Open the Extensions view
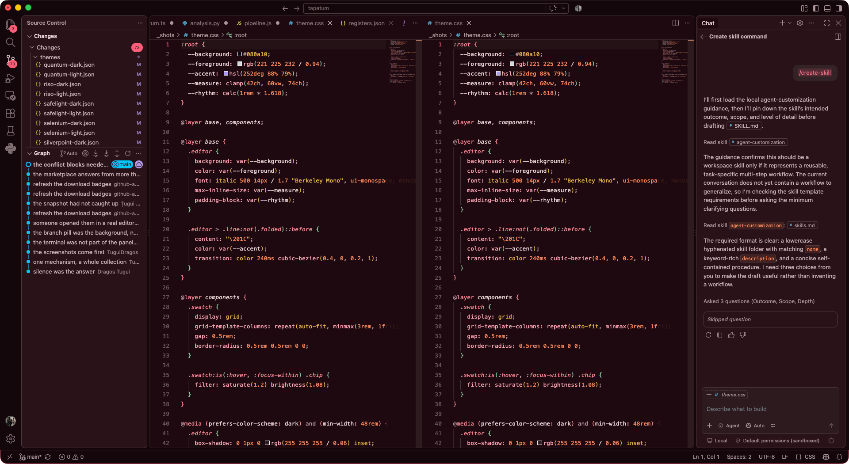Viewport: 849px width, 464px height. coord(11,113)
